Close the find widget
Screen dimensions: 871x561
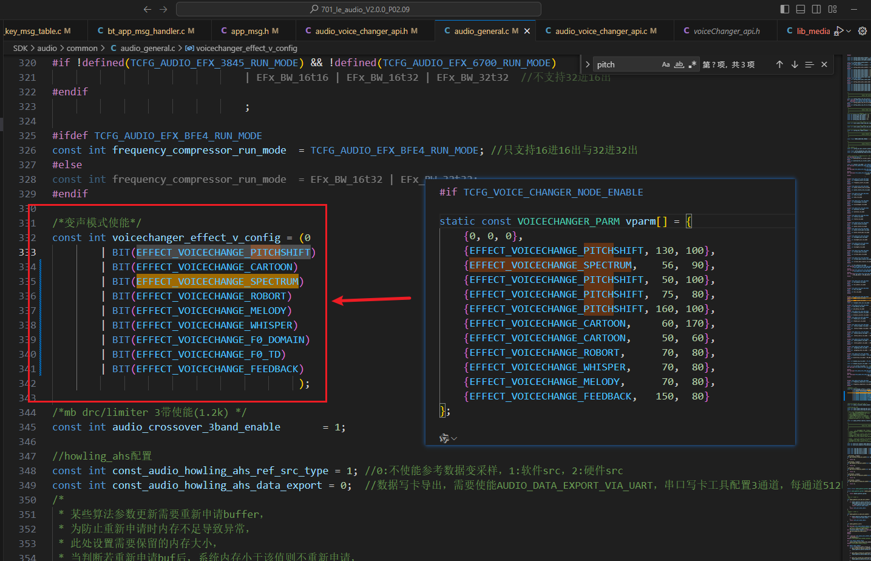(824, 64)
